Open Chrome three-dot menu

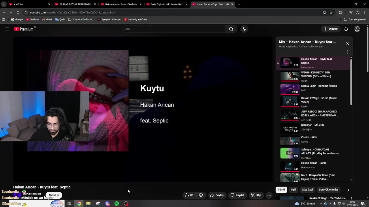(x=365, y=12)
